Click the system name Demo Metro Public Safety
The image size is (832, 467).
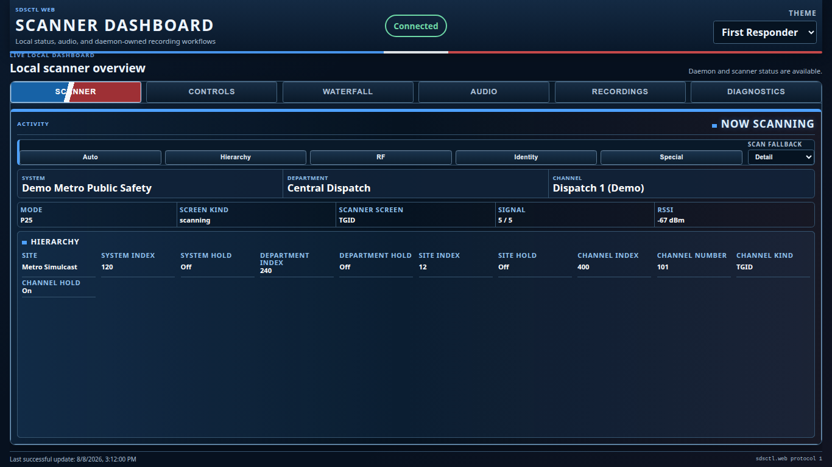point(86,189)
